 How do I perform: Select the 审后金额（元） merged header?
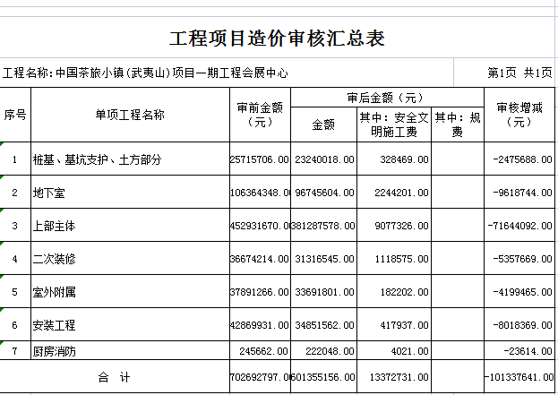click(x=387, y=97)
